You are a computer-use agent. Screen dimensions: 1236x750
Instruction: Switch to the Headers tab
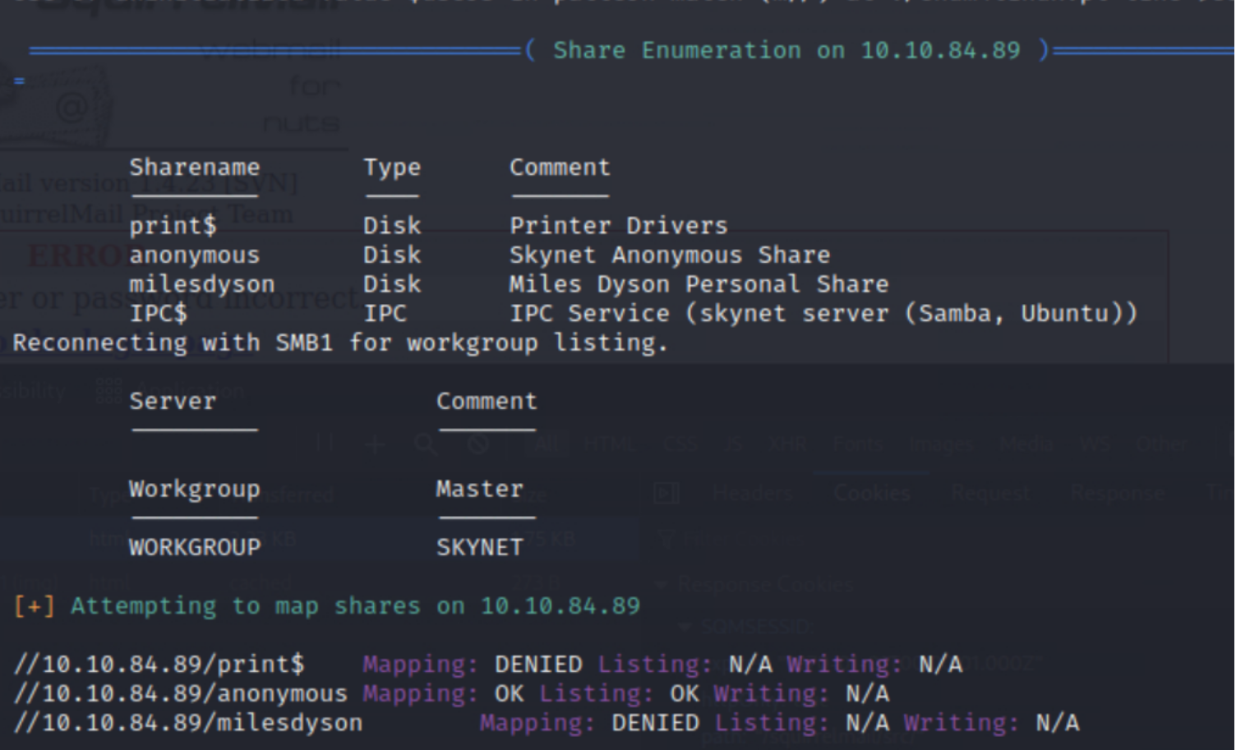[753, 493]
